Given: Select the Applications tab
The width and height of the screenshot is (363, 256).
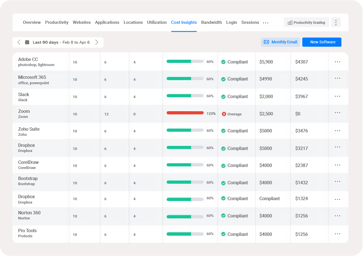Looking at the screenshot, I should coord(107,22).
